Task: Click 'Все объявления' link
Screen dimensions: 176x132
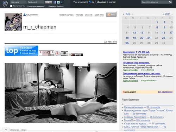Action: coord(165,92)
